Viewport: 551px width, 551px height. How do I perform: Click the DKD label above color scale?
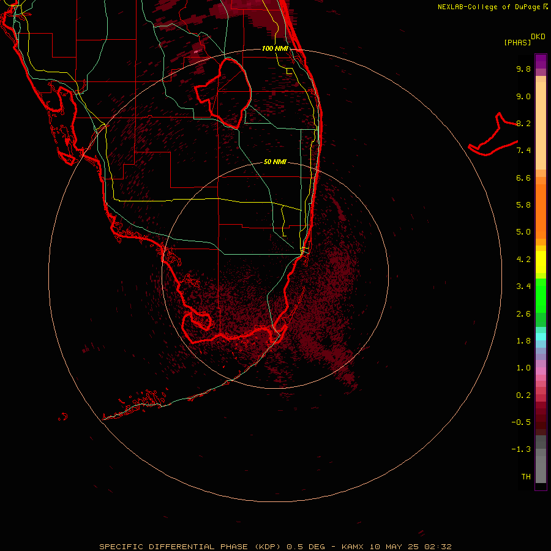(538, 36)
